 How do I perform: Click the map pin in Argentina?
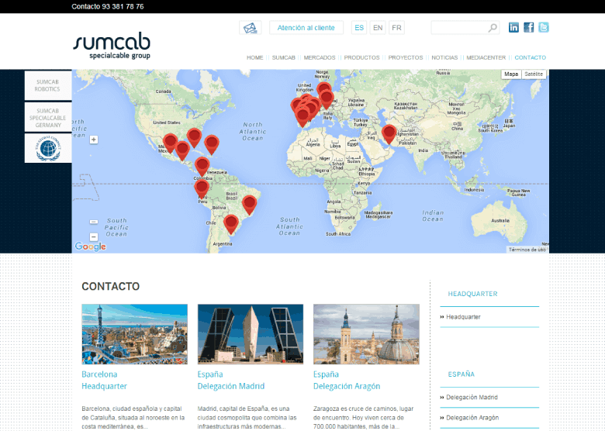[x=231, y=224]
